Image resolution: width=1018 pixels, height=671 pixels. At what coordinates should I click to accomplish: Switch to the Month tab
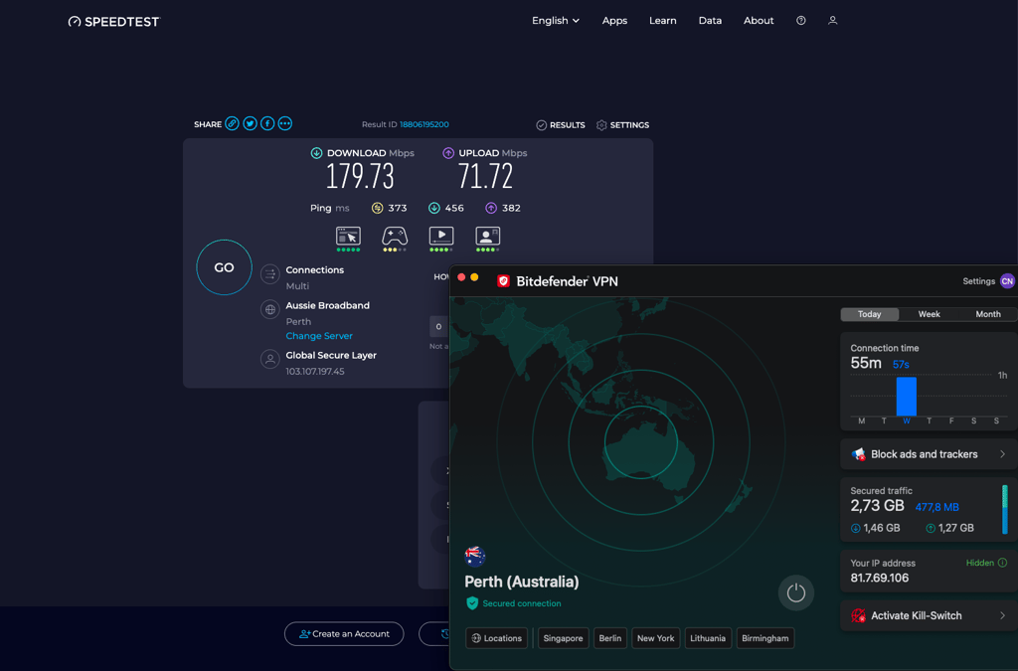(x=988, y=314)
